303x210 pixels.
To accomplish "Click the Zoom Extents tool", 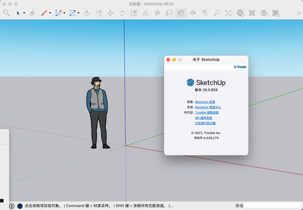I will tap(228, 13).
